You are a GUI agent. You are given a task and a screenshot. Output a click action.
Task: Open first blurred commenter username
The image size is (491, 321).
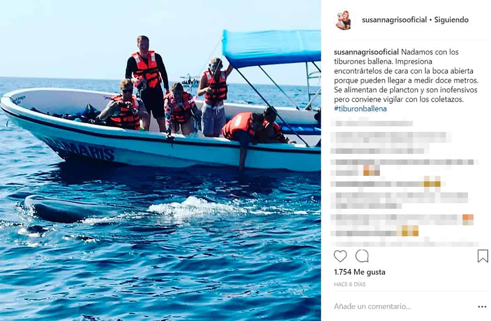[372, 123]
